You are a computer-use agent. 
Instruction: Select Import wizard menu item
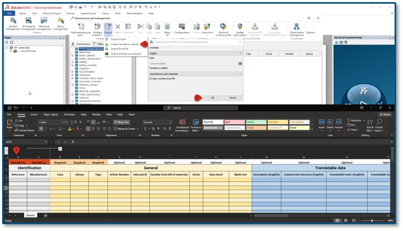pyautogui.click(x=118, y=39)
